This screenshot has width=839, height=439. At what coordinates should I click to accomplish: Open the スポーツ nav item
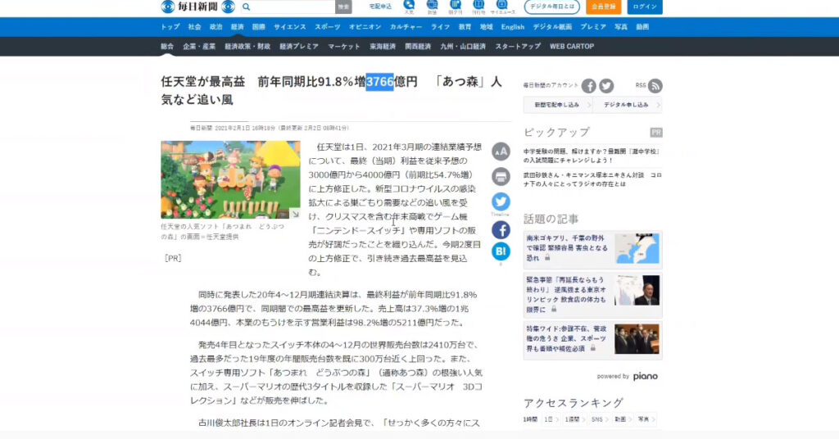point(328,27)
